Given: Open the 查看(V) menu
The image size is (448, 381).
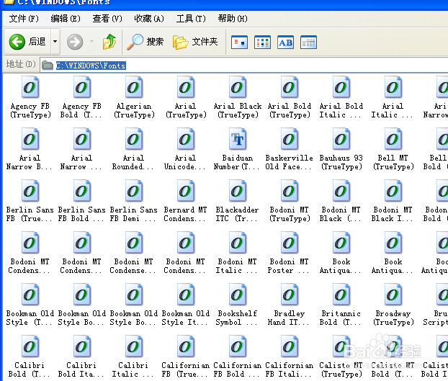Looking at the screenshot, I should click(107, 19).
